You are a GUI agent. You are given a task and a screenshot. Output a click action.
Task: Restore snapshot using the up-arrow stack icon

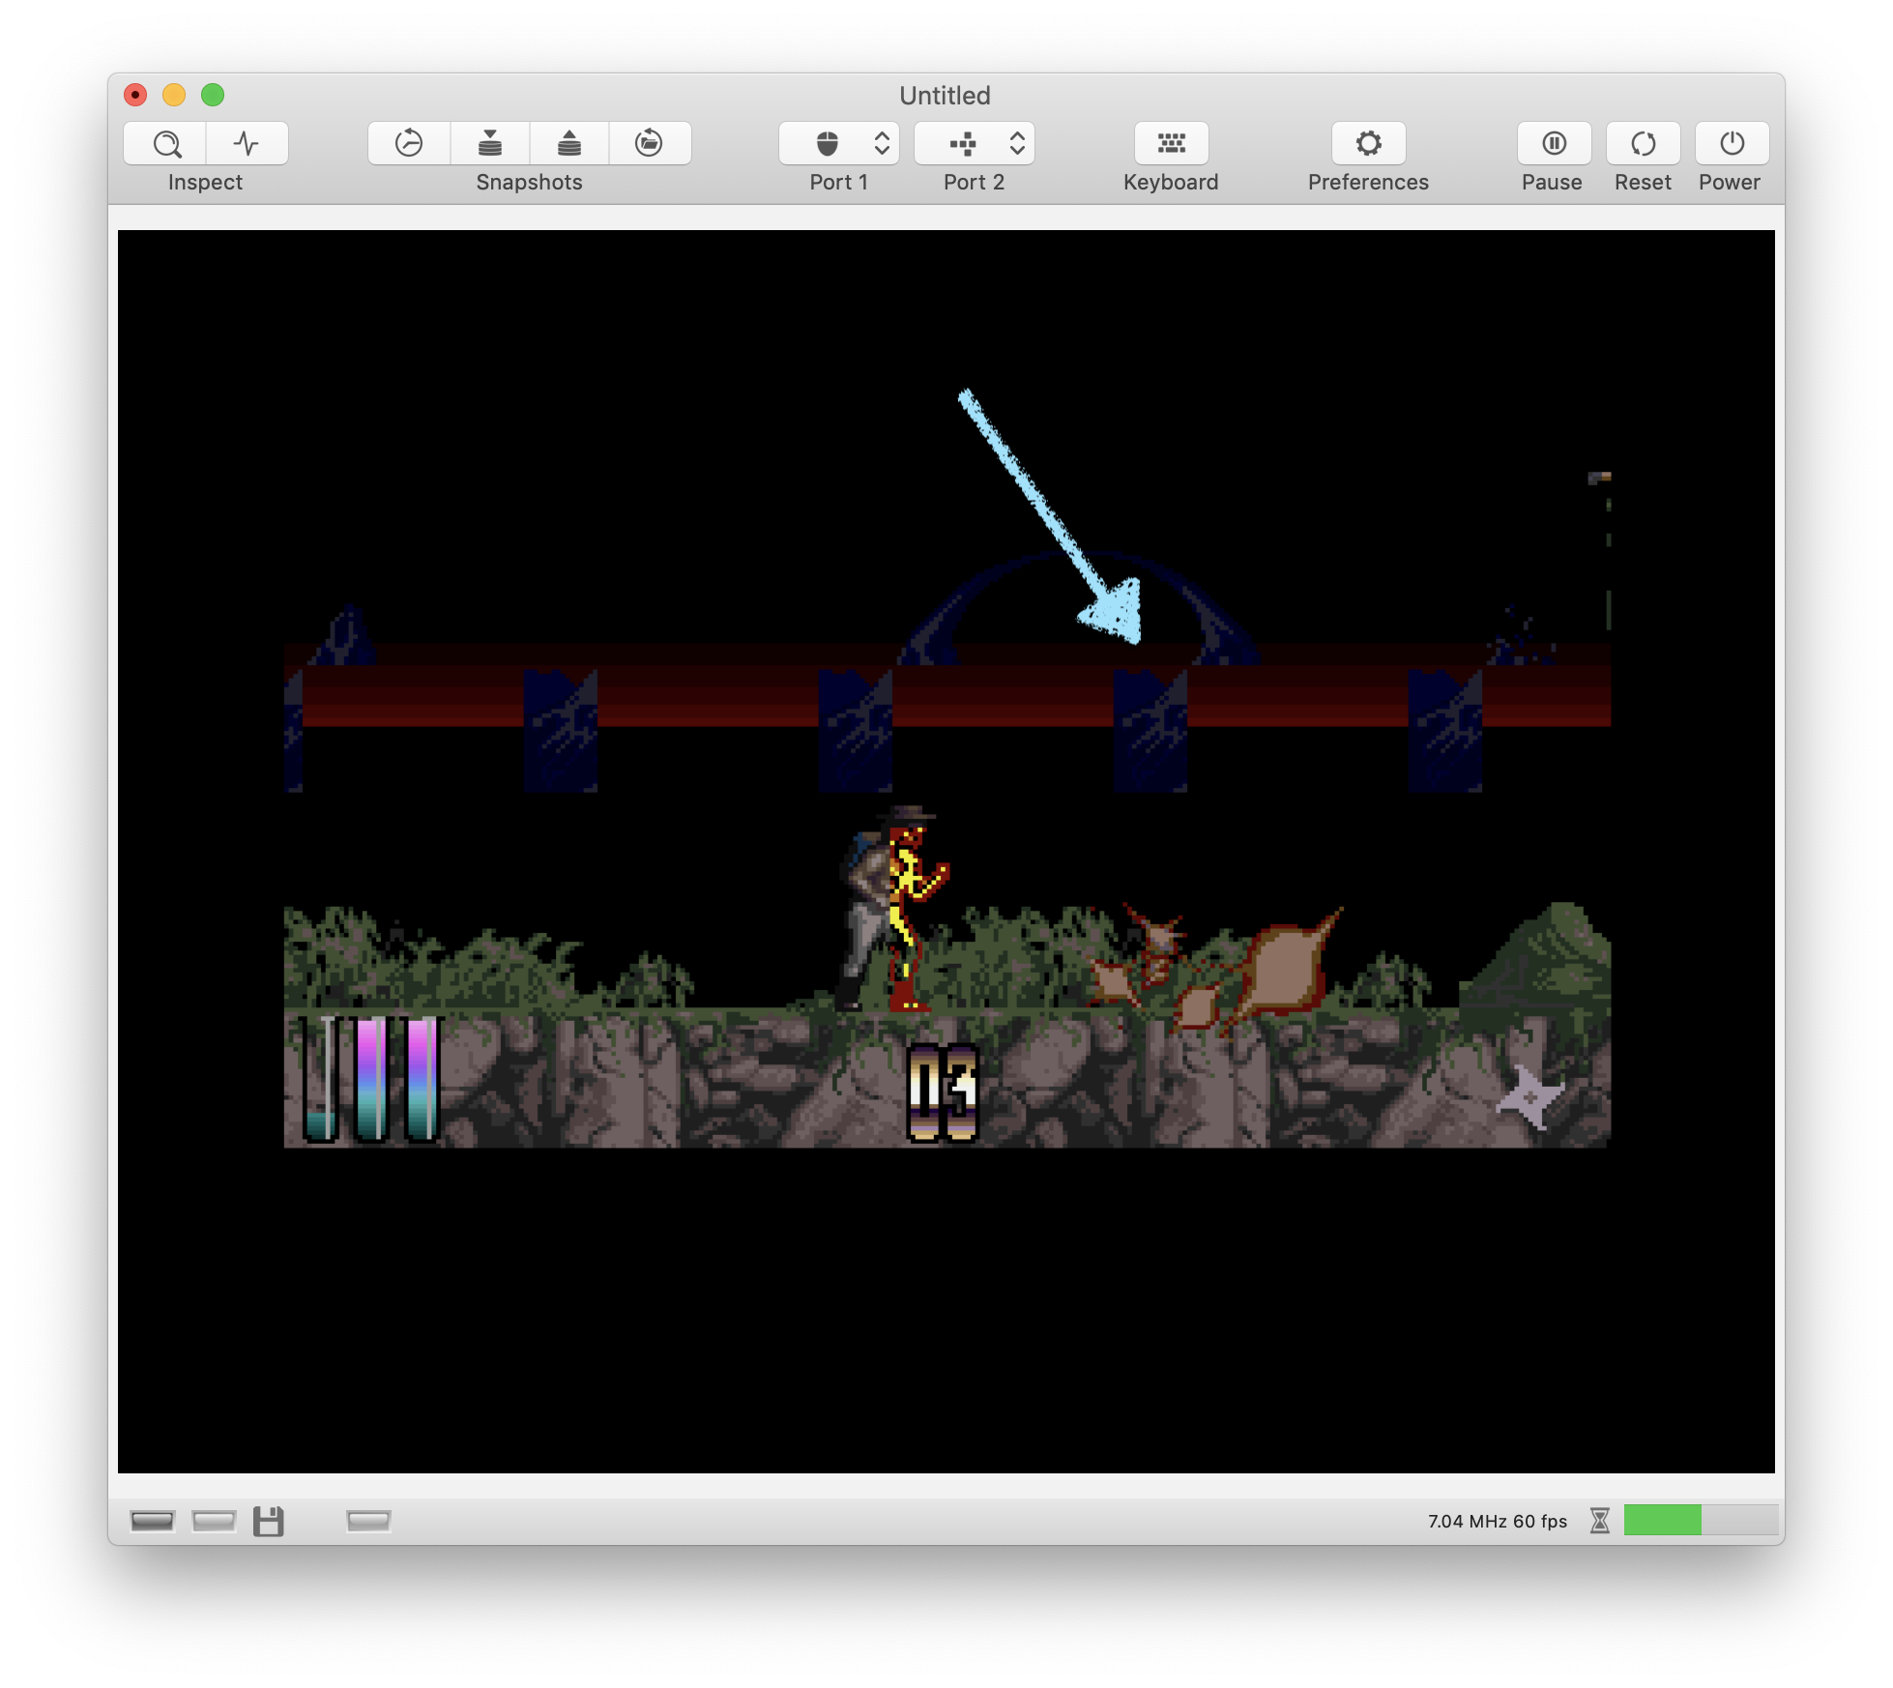tap(569, 144)
